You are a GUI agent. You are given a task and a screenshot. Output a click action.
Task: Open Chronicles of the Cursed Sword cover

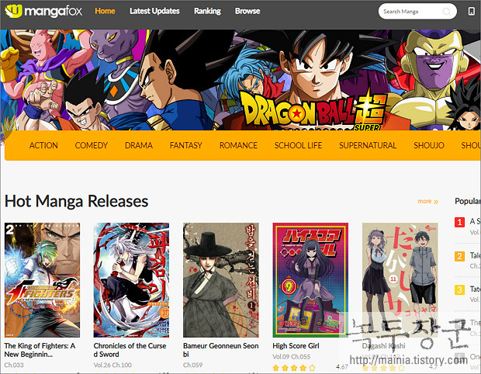click(131, 280)
